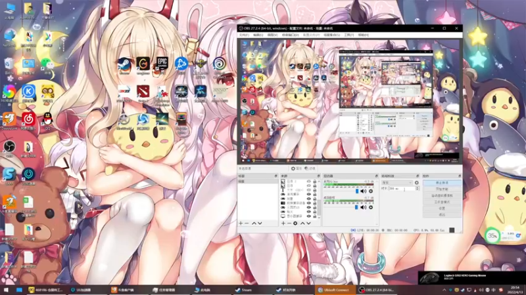Open the Battle.net desktop shortcut
The height and width of the screenshot is (295, 526).
click(x=181, y=64)
